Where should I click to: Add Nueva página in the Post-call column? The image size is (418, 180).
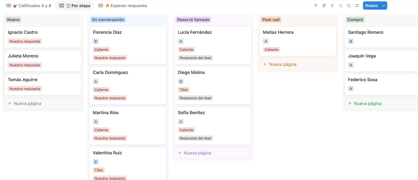coord(298,64)
